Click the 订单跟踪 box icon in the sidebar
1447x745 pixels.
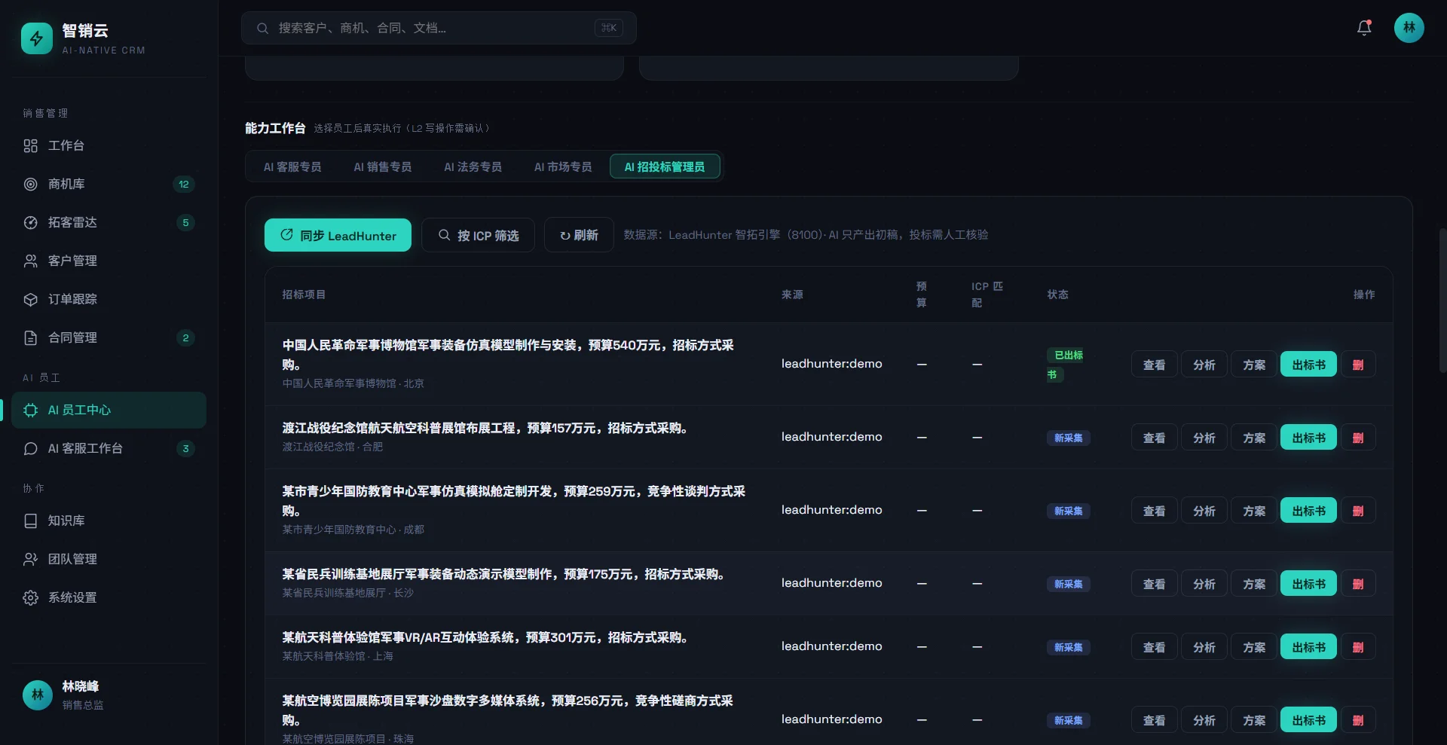click(x=31, y=299)
